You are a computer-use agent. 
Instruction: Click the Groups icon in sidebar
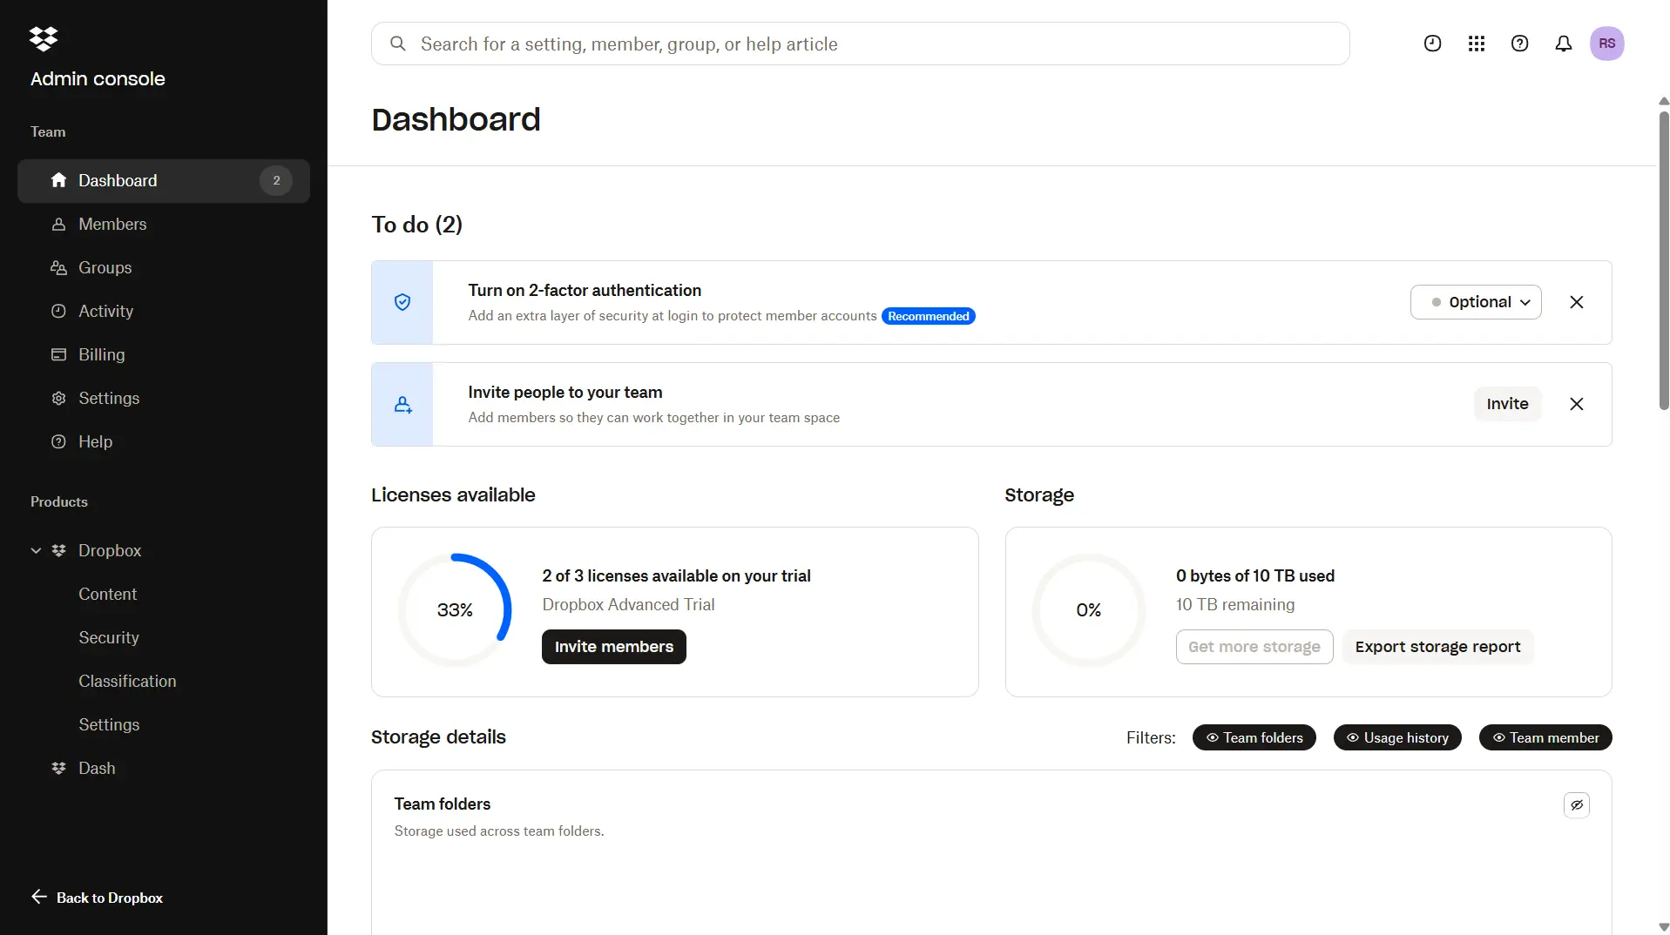pyautogui.click(x=58, y=267)
